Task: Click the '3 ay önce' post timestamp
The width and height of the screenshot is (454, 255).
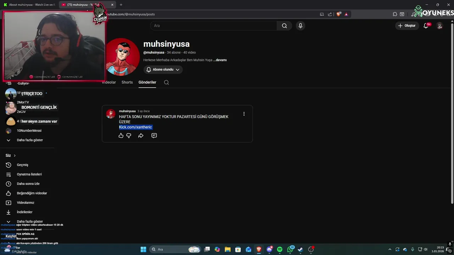Action: pos(144,111)
